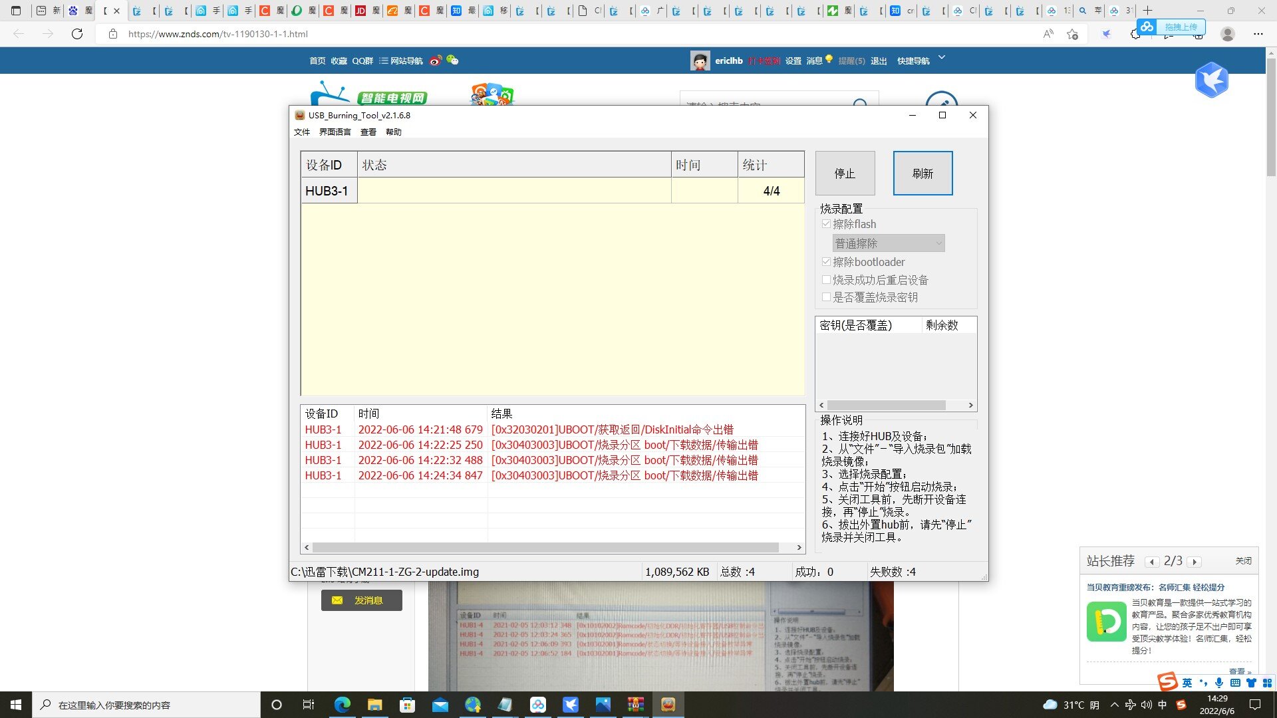Add page to favorites star icon
Viewport: 1277px width, 718px height.
pyautogui.click(x=1072, y=34)
